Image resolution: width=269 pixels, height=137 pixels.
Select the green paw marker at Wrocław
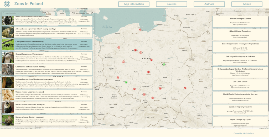pos(126,82)
